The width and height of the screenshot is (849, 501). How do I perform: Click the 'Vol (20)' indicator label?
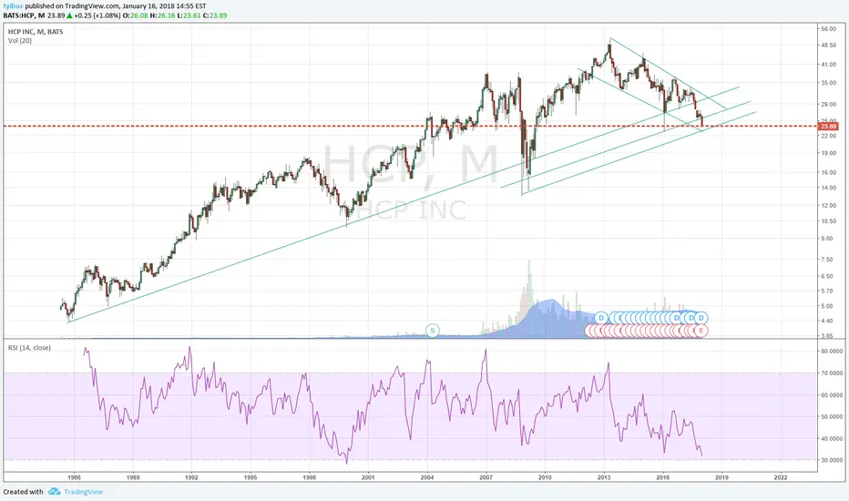click(x=20, y=41)
